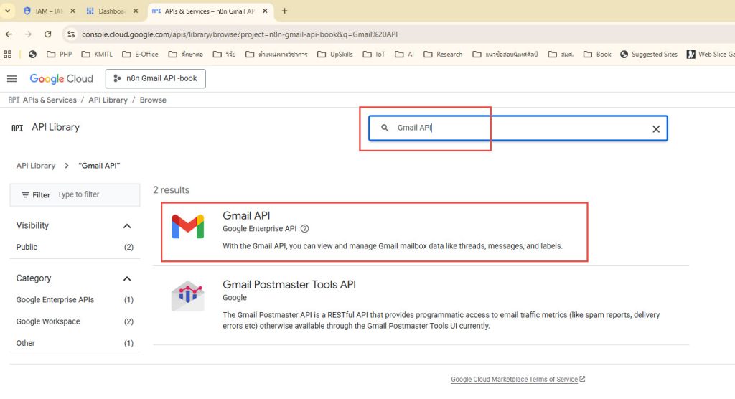Open the Gmail API result title
This screenshot has width=735, height=399.
(x=246, y=215)
